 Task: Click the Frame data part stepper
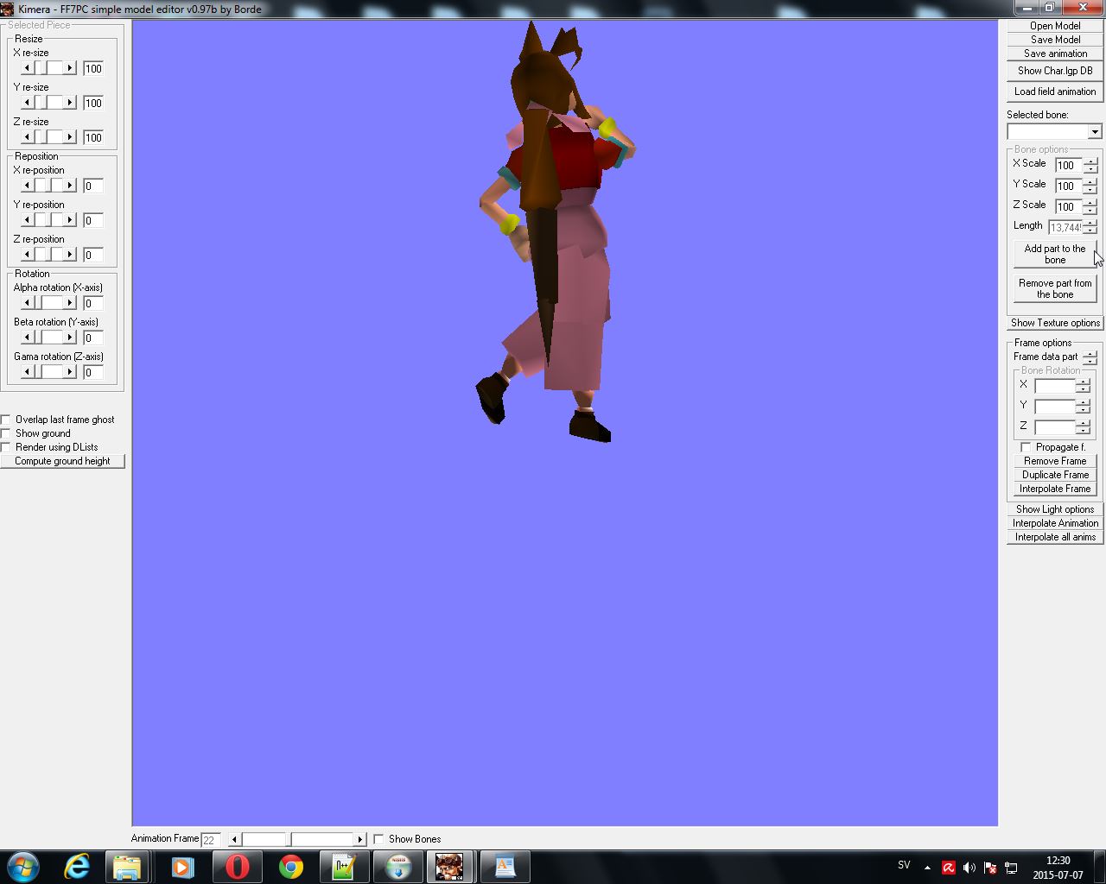click(1090, 357)
